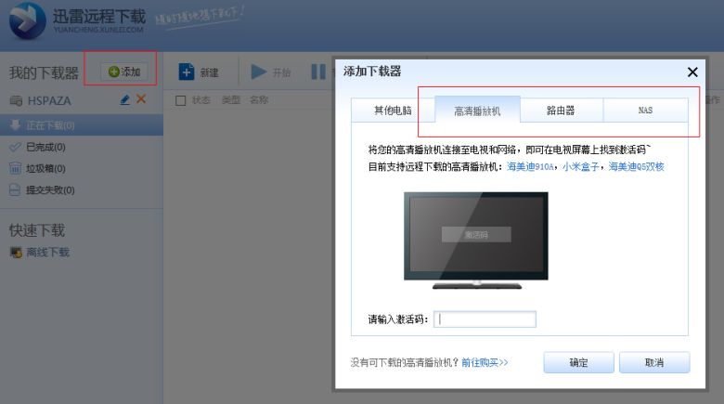Toggle the select-all checkbox in list header
The image size is (724, 404).
pos(181,100)
